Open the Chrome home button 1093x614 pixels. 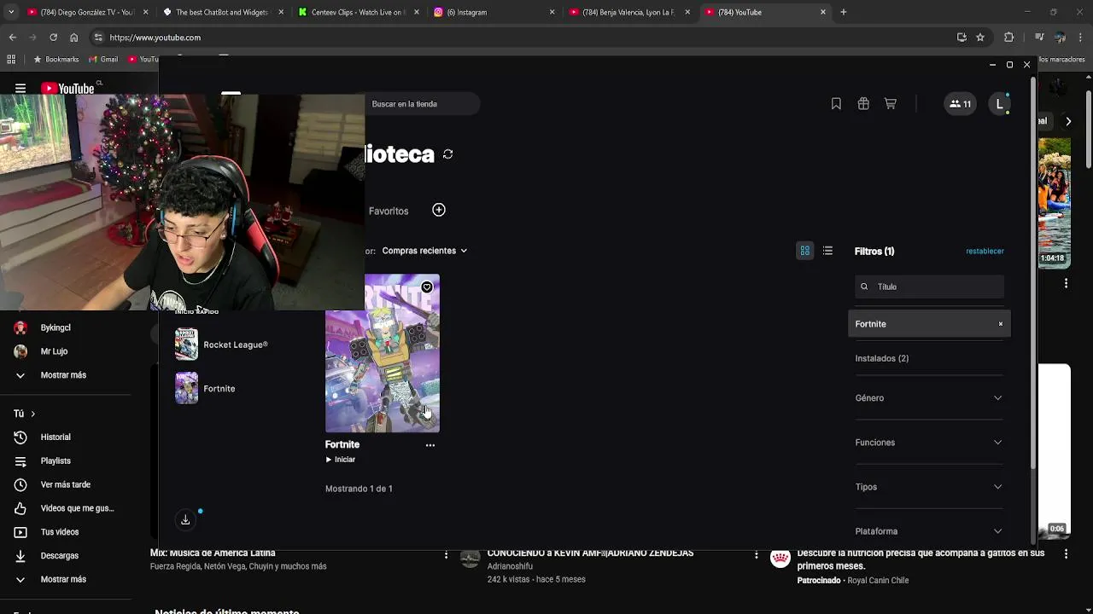click(73, 38)
